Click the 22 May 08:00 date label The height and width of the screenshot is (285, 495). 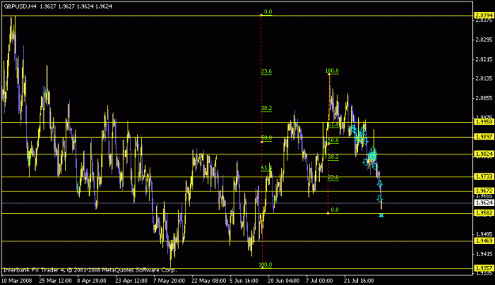tap(208, 280)
